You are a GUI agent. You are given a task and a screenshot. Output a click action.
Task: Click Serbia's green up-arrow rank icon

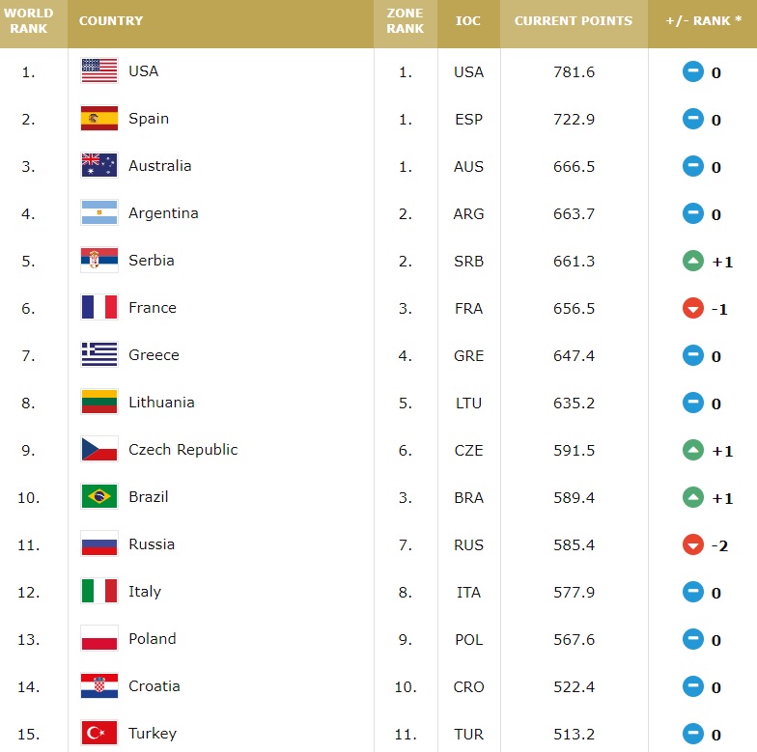pos(692,262)
